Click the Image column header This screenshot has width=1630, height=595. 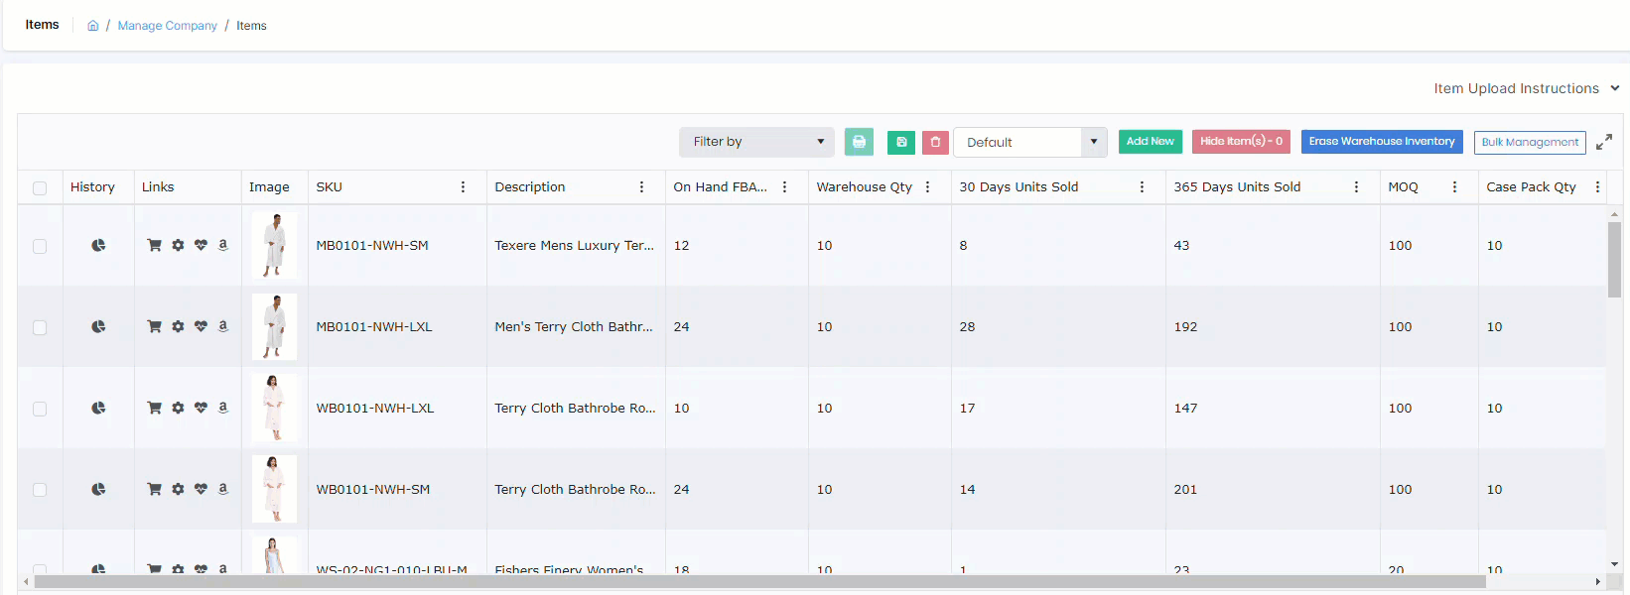click(269, 186)
